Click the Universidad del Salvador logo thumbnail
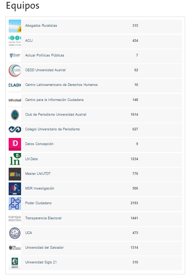The image size is (190, 280). tap(15, 248)
